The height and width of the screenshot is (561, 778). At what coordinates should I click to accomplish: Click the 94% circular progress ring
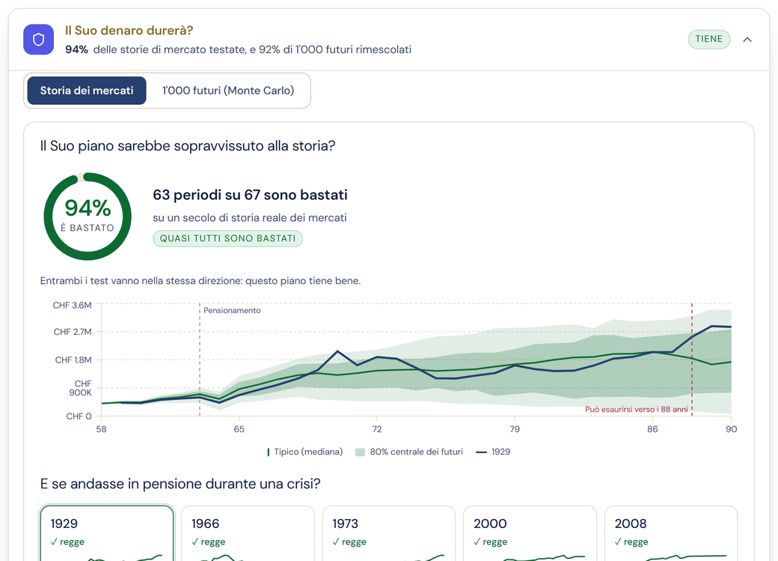click(x=88, y=216)
